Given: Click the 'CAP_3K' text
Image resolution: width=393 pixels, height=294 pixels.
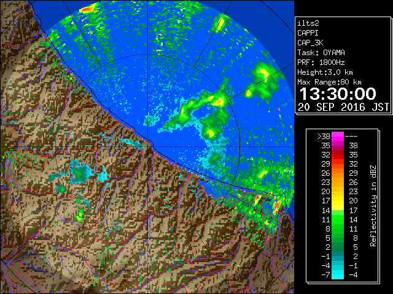Looking at the screenshot, I should coord(310,43).
